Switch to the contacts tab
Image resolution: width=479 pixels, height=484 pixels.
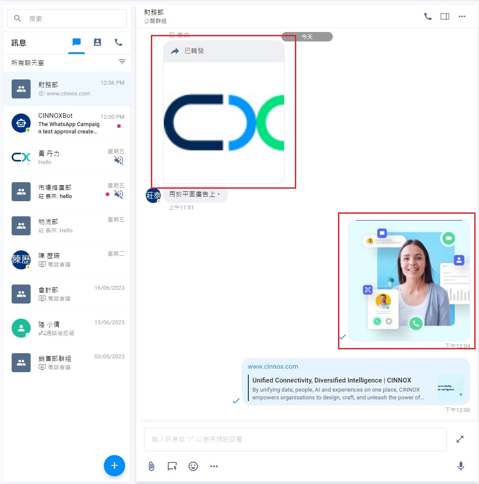(x=97, y=42)
